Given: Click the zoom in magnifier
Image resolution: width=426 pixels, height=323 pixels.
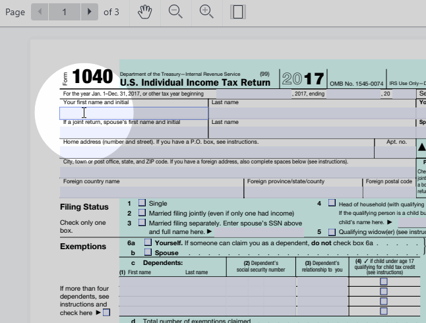Looking at the screenshot, I should 206,12.
